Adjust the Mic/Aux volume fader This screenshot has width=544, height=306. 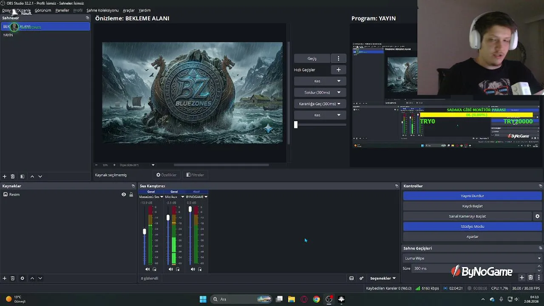coord(168,218)
